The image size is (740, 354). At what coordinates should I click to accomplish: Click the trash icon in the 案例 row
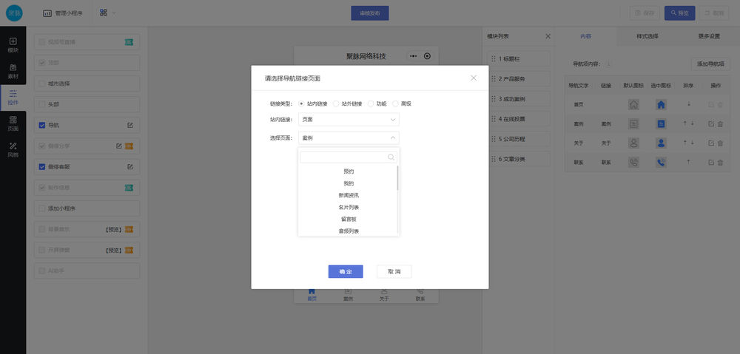tap(720, 124)
